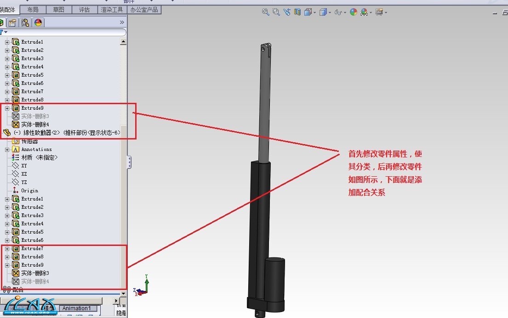Select lower 实体-删除3 feature
The image size is (508, 318).
coord(35,273)
